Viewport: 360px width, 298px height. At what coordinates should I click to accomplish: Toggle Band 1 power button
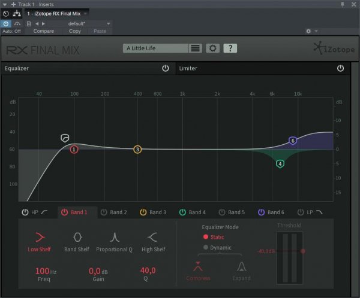coord(64,212)
